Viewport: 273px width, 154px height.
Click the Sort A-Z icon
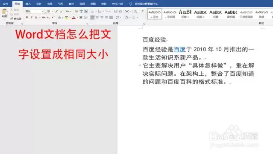pos(136,12)
